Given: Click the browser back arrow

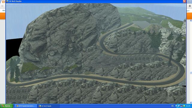Looking at the screenshot, I should click(x=2, y=6).
